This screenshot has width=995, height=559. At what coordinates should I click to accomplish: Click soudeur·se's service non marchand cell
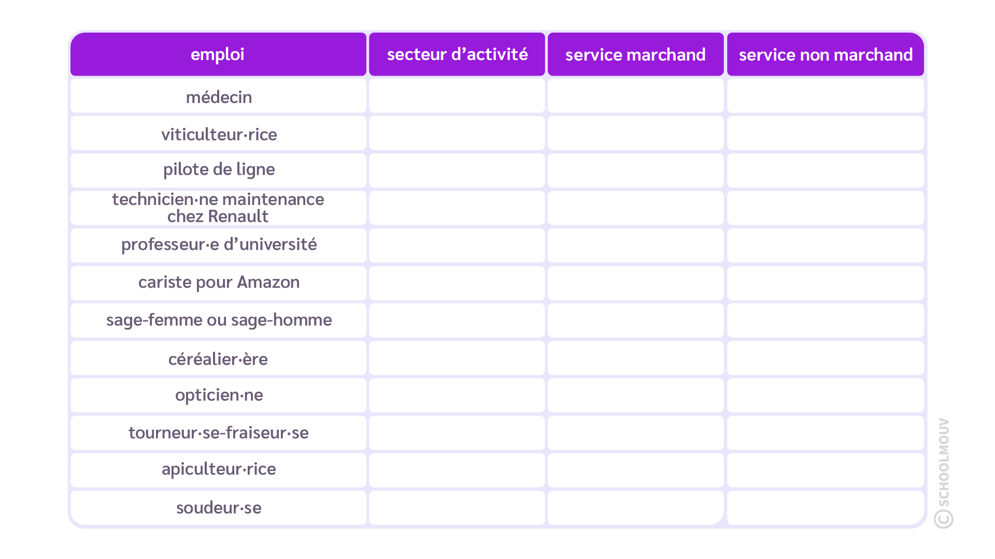click(825, 508)
